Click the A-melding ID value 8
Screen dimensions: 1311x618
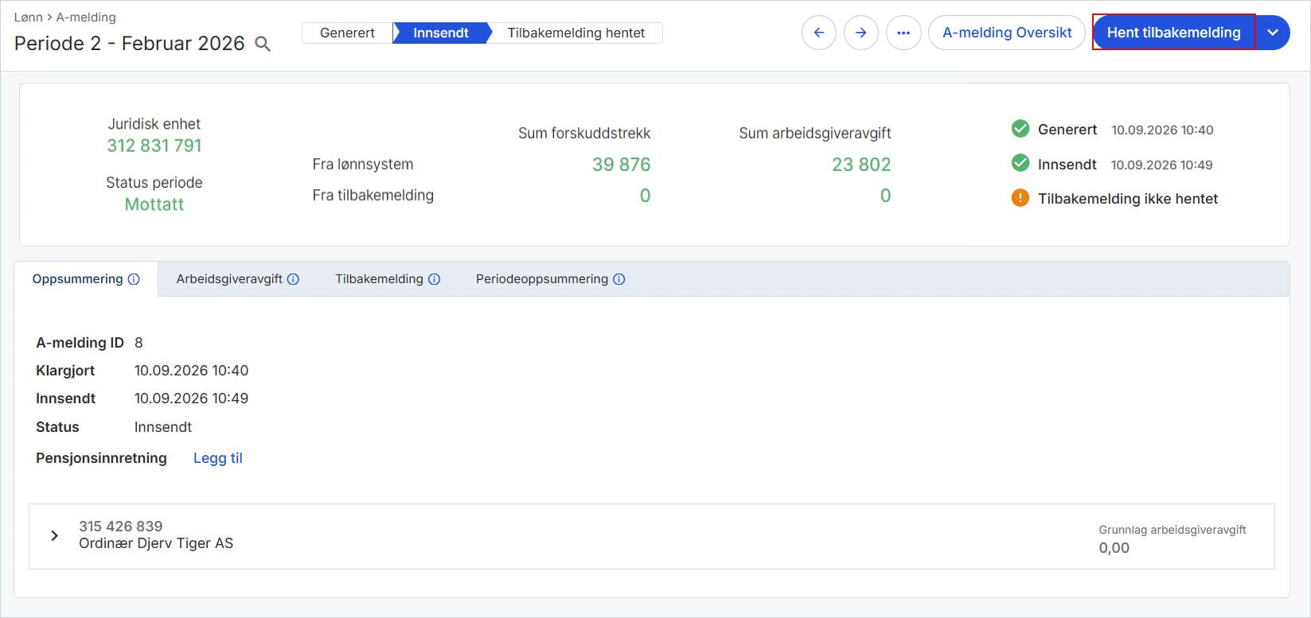pyautogui.click(x=139, y=343)
